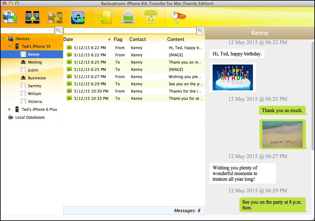Open the Thank You beach image
The height and width of the screenshot is (221, 315).
pyautogui.click(x=283, y=134)
